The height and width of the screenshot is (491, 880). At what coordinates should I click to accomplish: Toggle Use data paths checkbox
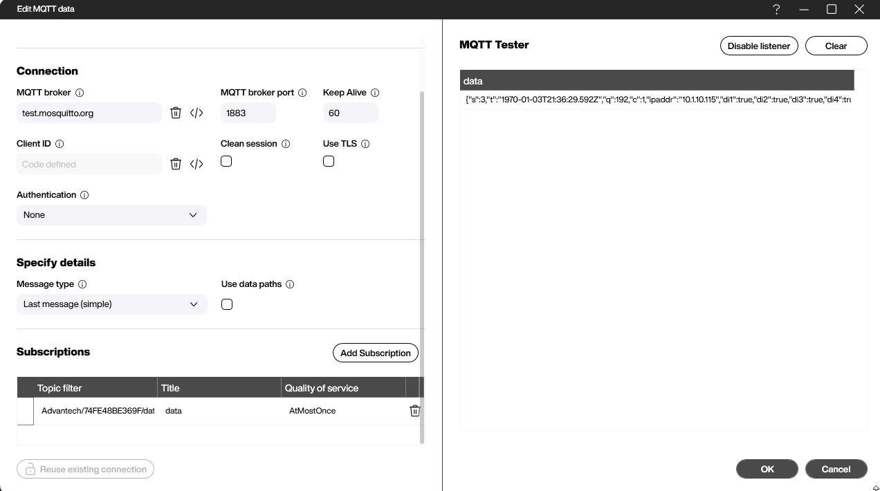tap(226, 304)
